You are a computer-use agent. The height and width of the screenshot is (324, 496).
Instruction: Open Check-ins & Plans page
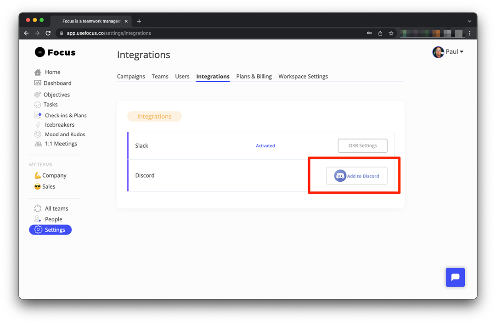coord(66,115)
